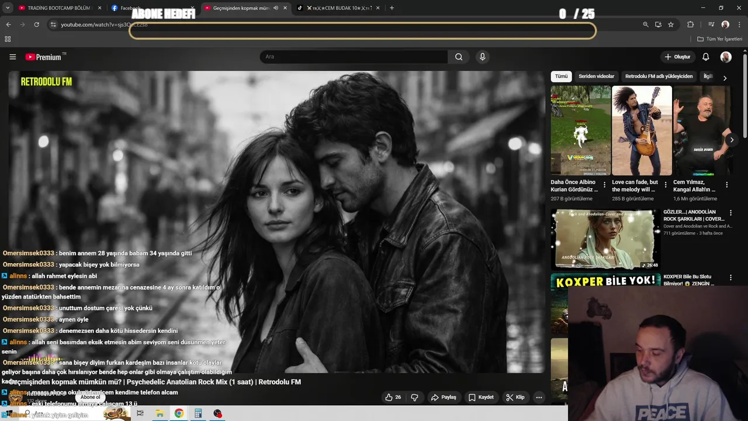748x421 pixels.
Task: Bookmark this page with star icon
Action: (671, 25)
